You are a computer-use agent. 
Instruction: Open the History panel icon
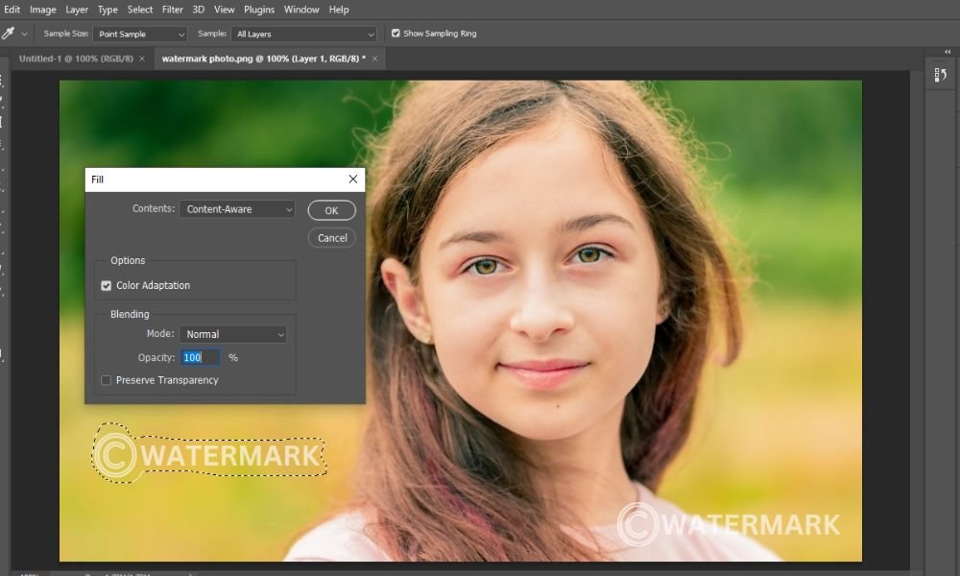pyautogui.click(x=941, y=75)
